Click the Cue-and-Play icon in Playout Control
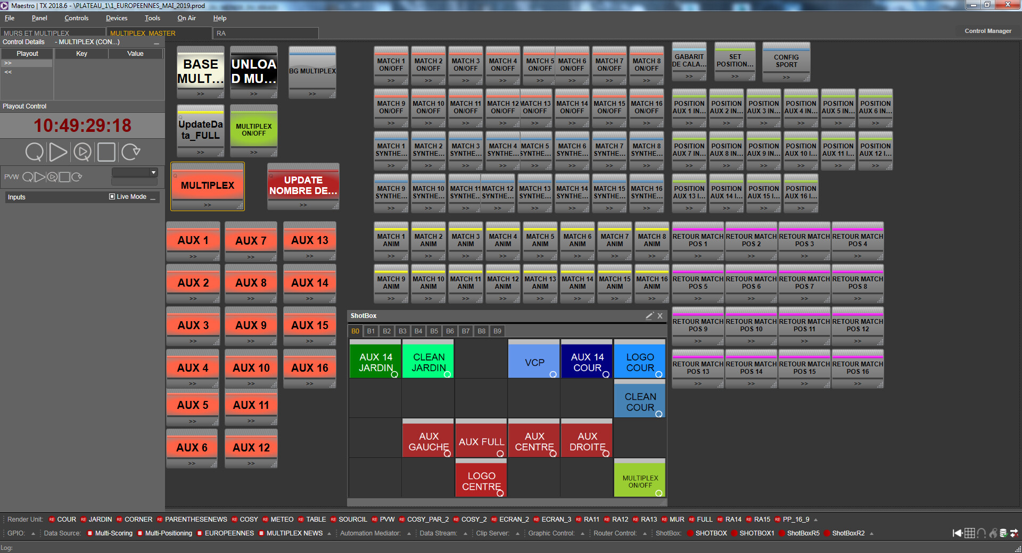Image resolution: width=1022 pixels, height=553 pixels. tap(83, 152)
